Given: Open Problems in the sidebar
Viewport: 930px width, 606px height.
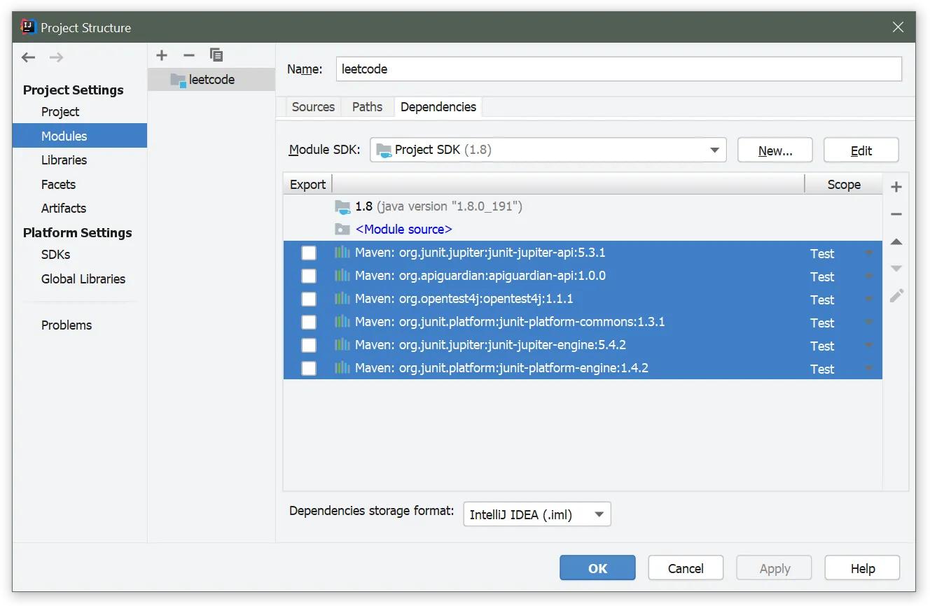Looking at the screenshot, I should click(67, 325).
